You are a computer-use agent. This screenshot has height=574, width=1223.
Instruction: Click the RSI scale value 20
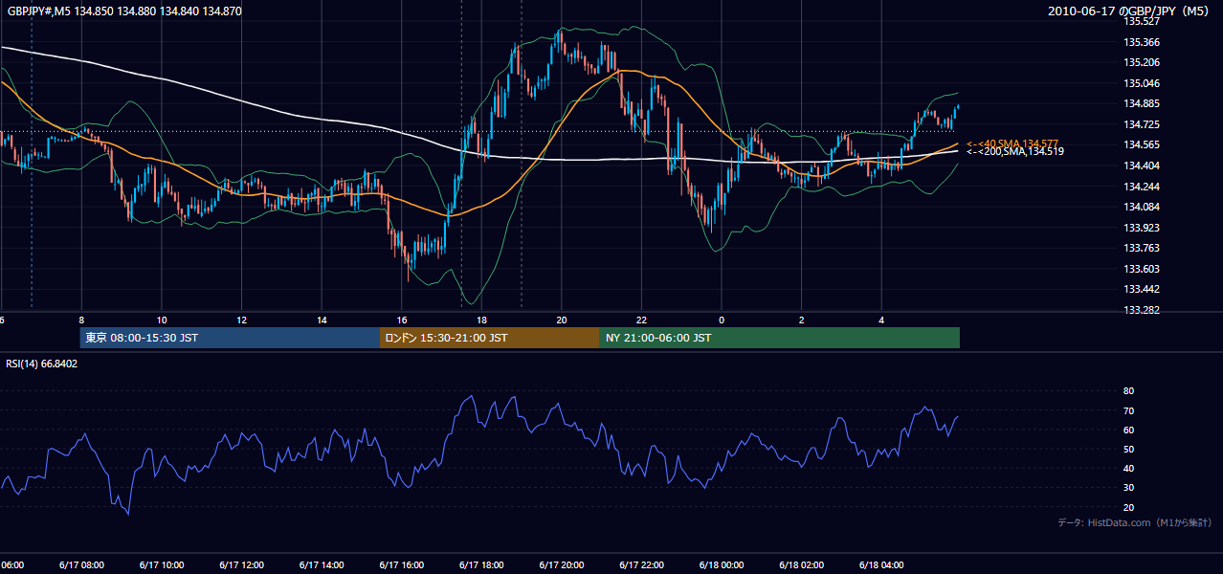pos(1128,507)
